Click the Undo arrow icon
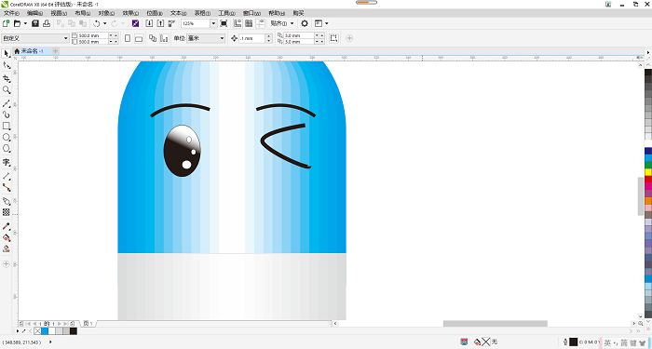This screenshot has height=349, width=652. pyautogui.click(x=97, y=23)
